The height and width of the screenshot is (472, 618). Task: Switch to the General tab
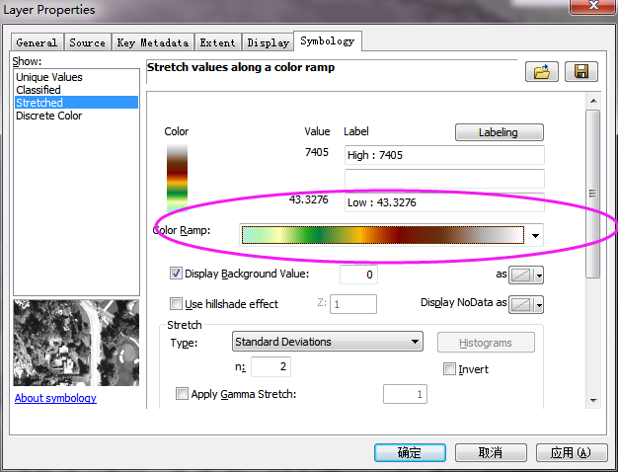37,42
